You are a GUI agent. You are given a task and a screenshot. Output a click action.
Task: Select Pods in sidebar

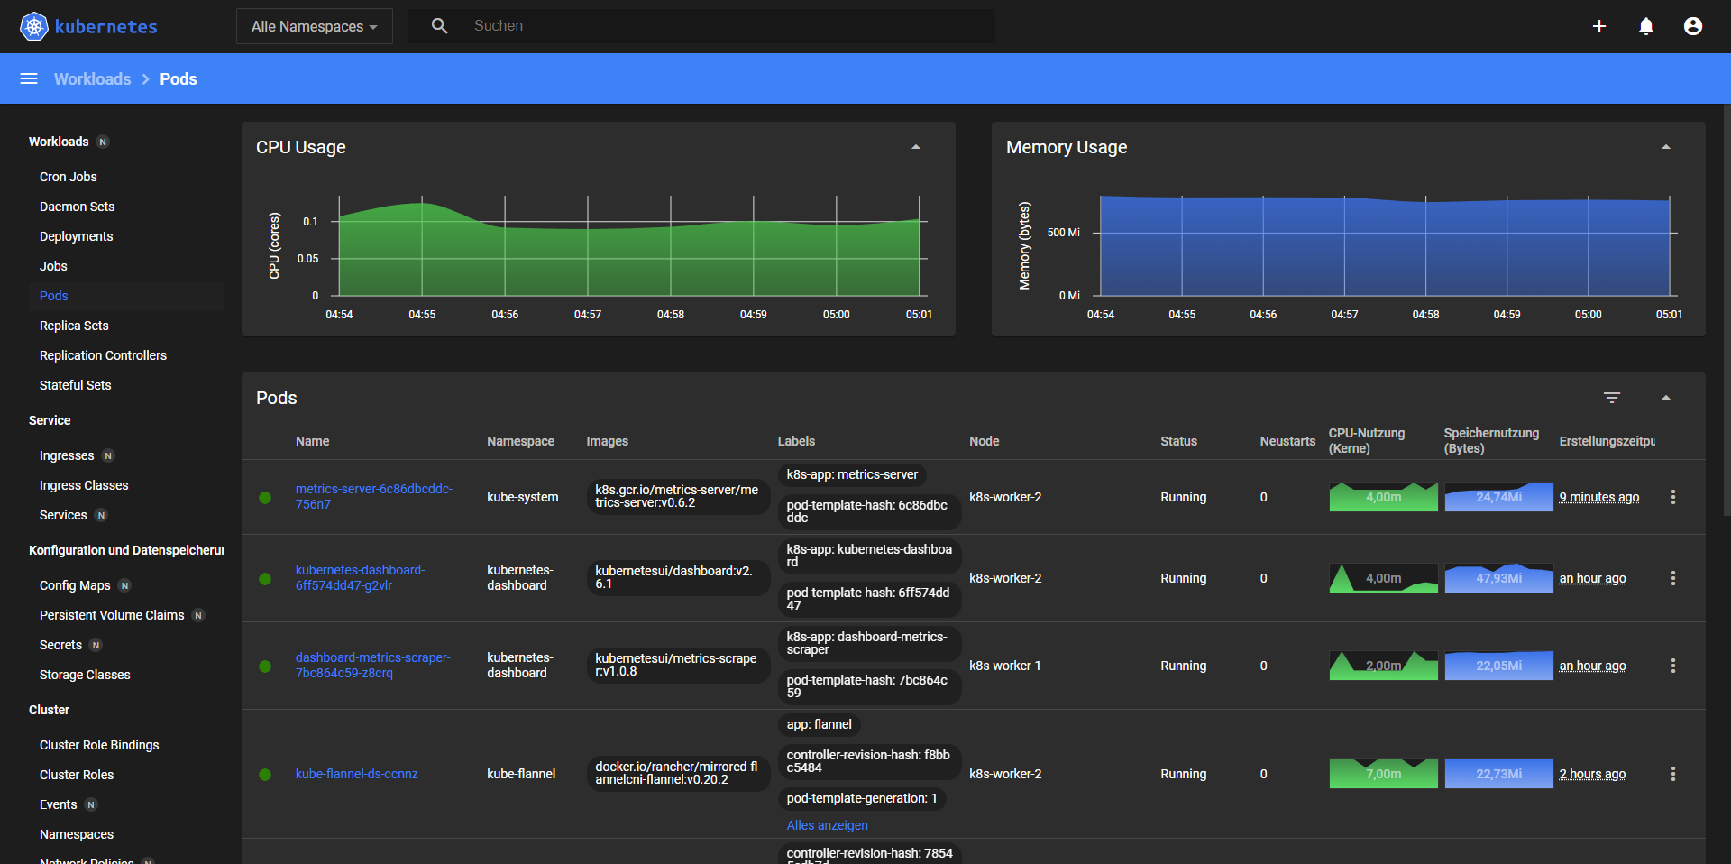(54, 296)
